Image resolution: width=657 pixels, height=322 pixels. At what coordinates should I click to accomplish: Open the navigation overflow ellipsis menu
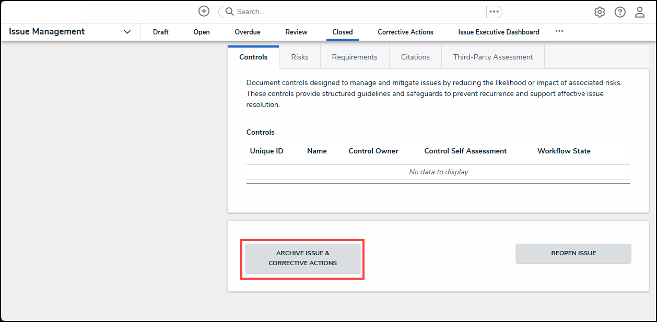(559, 31)
